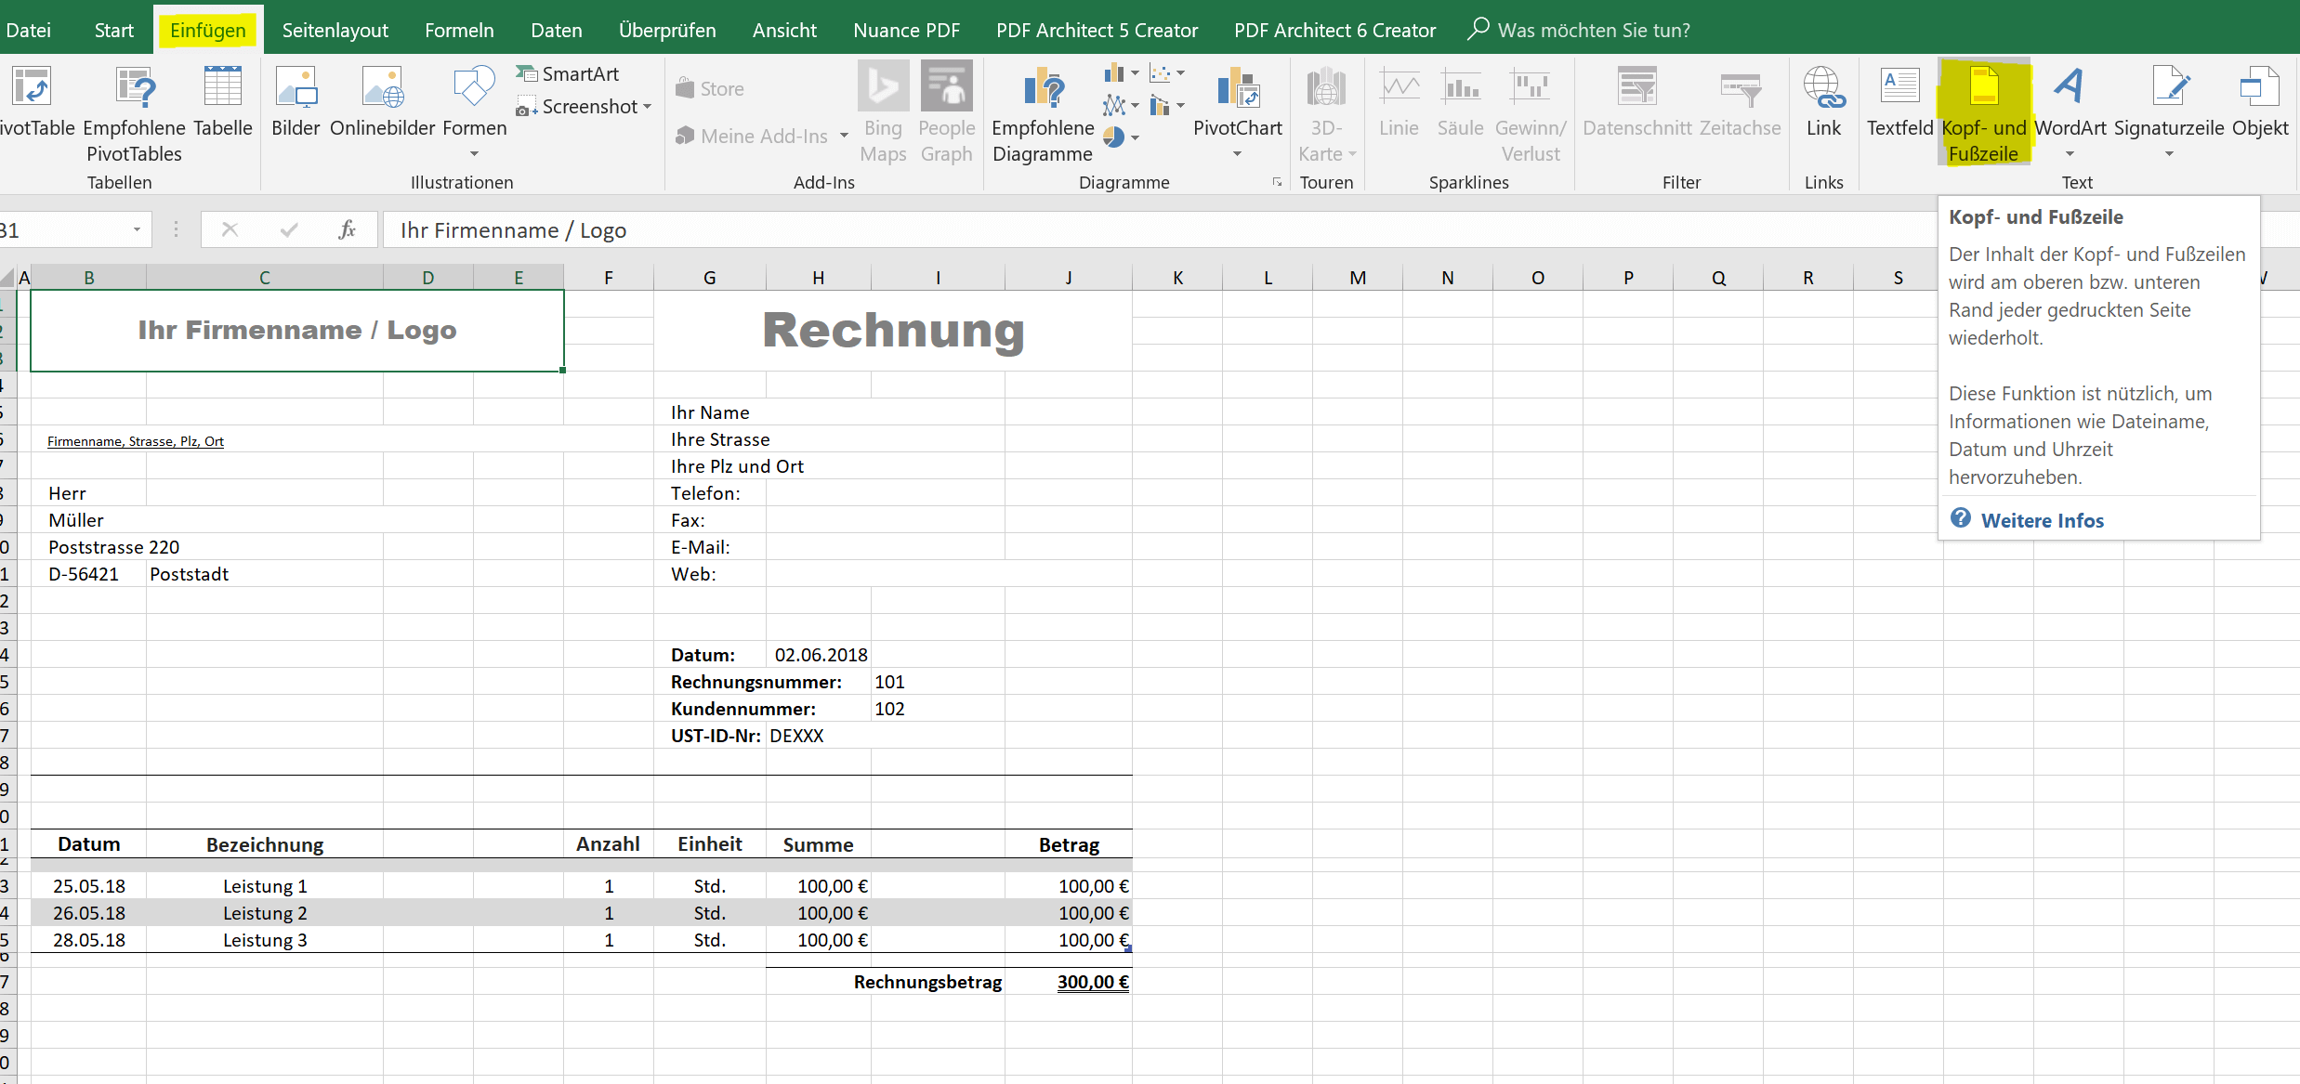The height and width of the screenshot is (1084, 2300).
Task: Switch to the Formeln tab
Action: coord(459,30)
